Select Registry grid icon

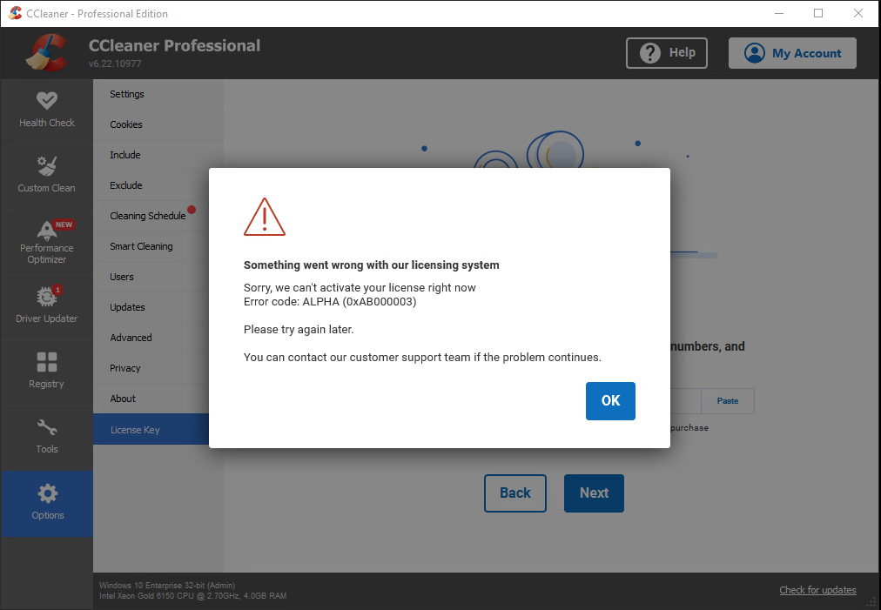pyautogui.click(x=47, y=362)
